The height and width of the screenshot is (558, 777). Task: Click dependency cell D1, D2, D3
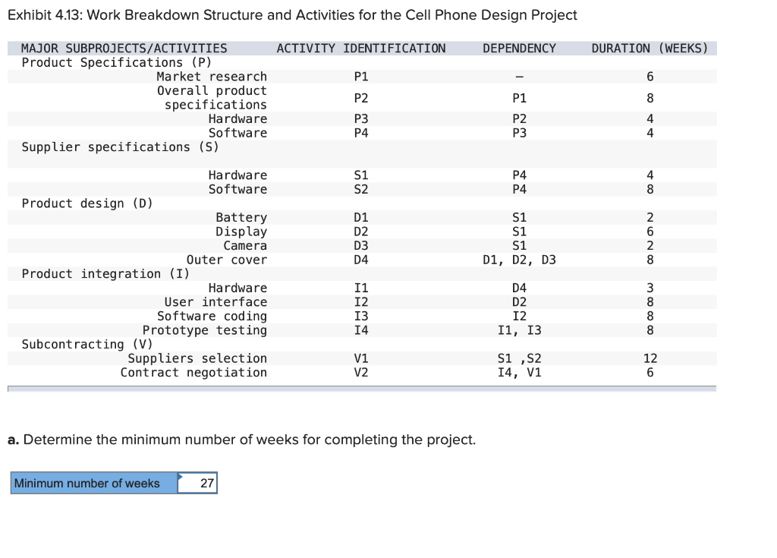pyautogui.click(x=519, y=259)
